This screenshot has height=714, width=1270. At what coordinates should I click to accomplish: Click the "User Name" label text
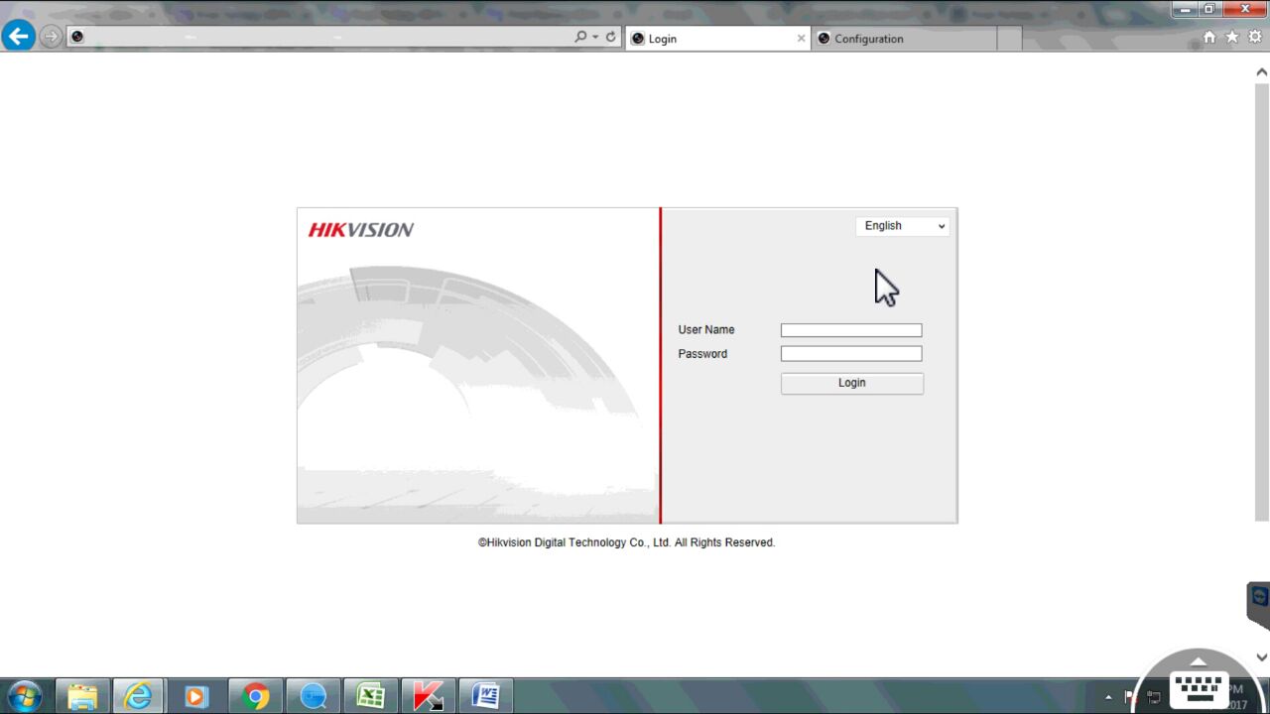coord(706,330)
